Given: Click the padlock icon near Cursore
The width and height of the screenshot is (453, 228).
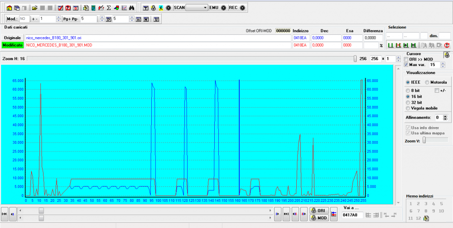Looking at the screenshot, I should [x=446, y=54].
